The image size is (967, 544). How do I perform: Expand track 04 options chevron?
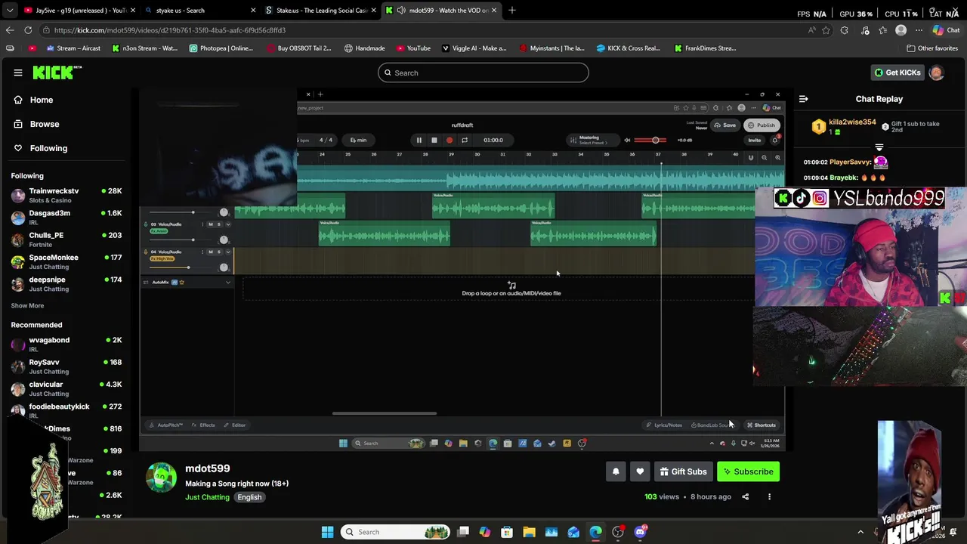(x=227, y=252)
